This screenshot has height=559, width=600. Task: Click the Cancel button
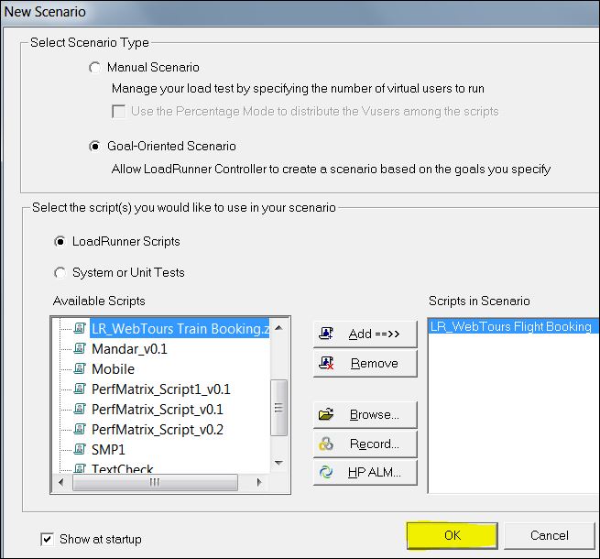(549, 536)
